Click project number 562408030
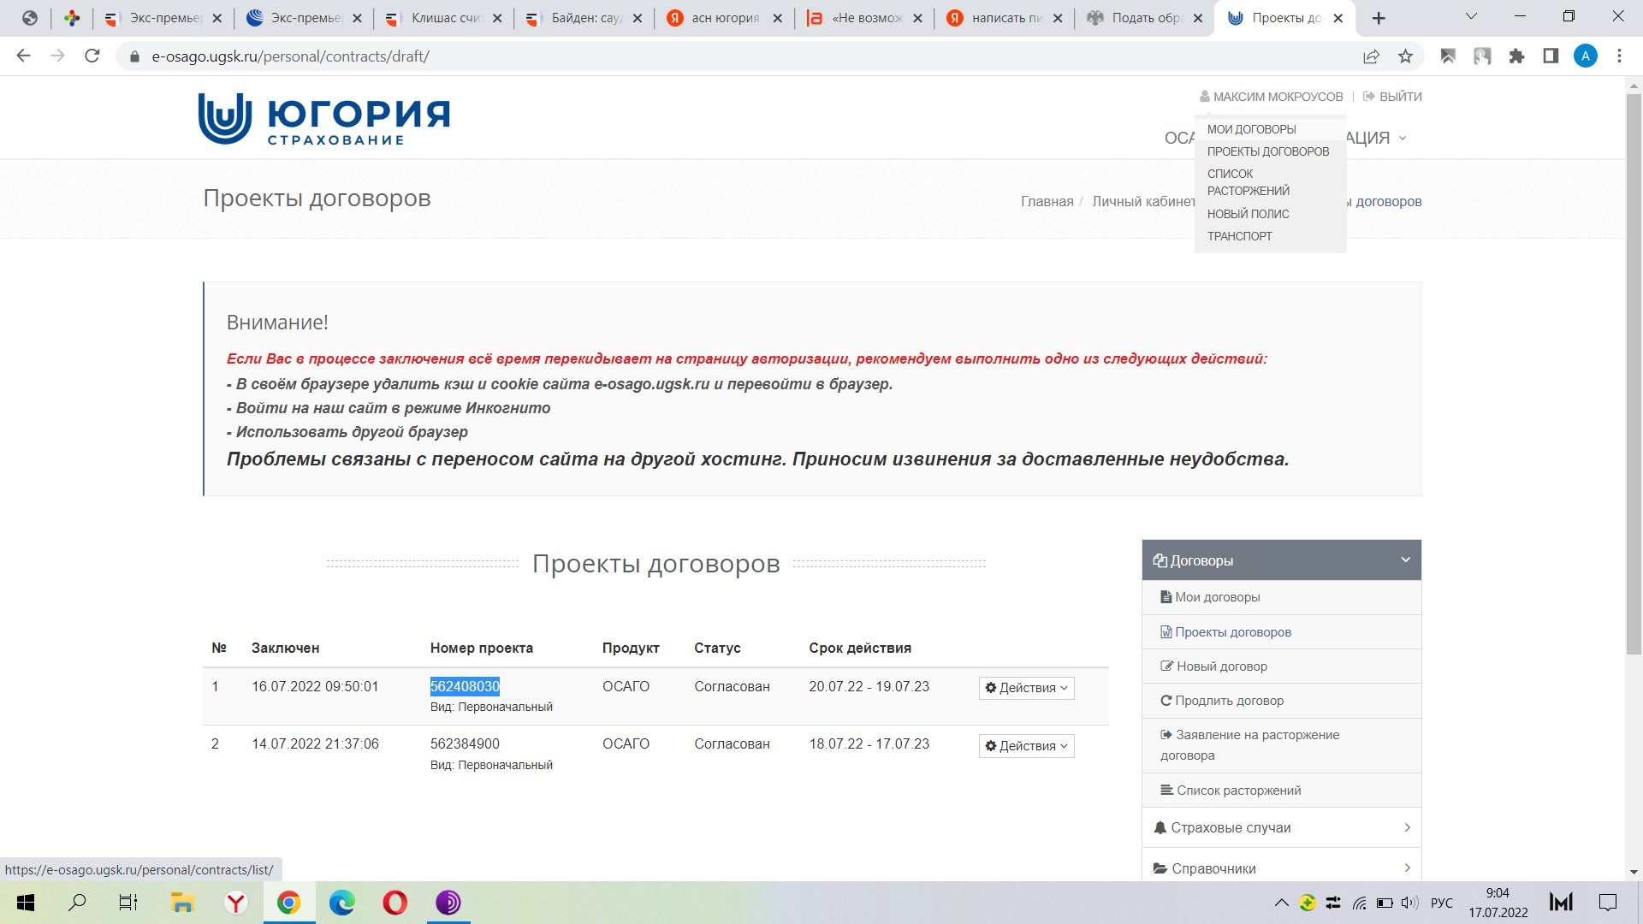This screenshot has width=1643, height=924. pyautogui.click(x=465, y=686)
